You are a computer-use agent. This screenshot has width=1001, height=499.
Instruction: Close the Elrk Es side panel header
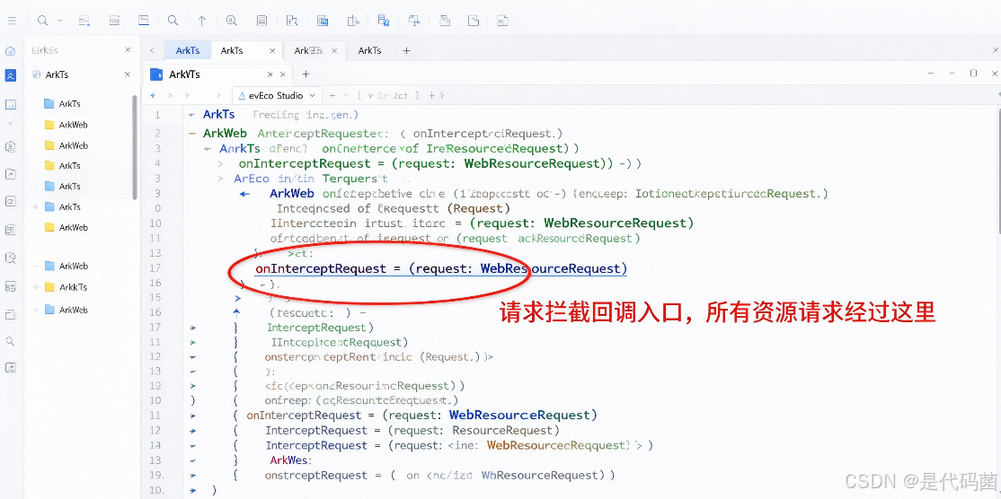pyautogui.click(x=128, y=49)
